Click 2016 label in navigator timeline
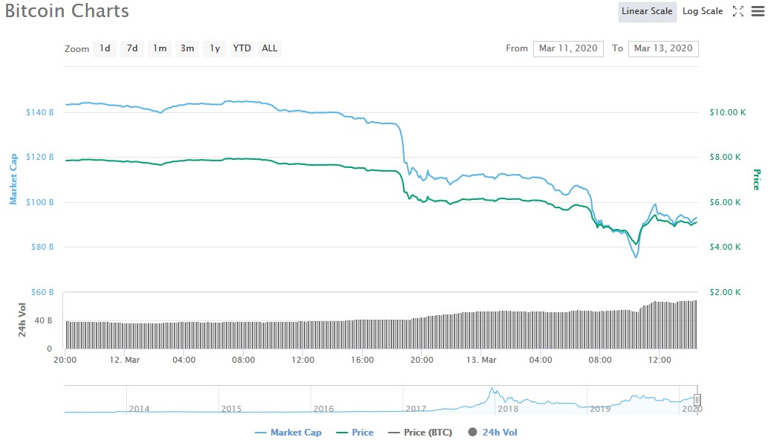Screen dimensions: 768x443 coord(323,409)
